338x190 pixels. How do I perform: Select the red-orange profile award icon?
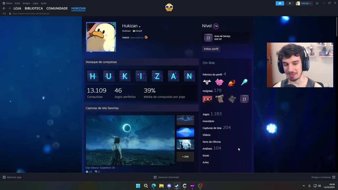(x=232, y=83)
